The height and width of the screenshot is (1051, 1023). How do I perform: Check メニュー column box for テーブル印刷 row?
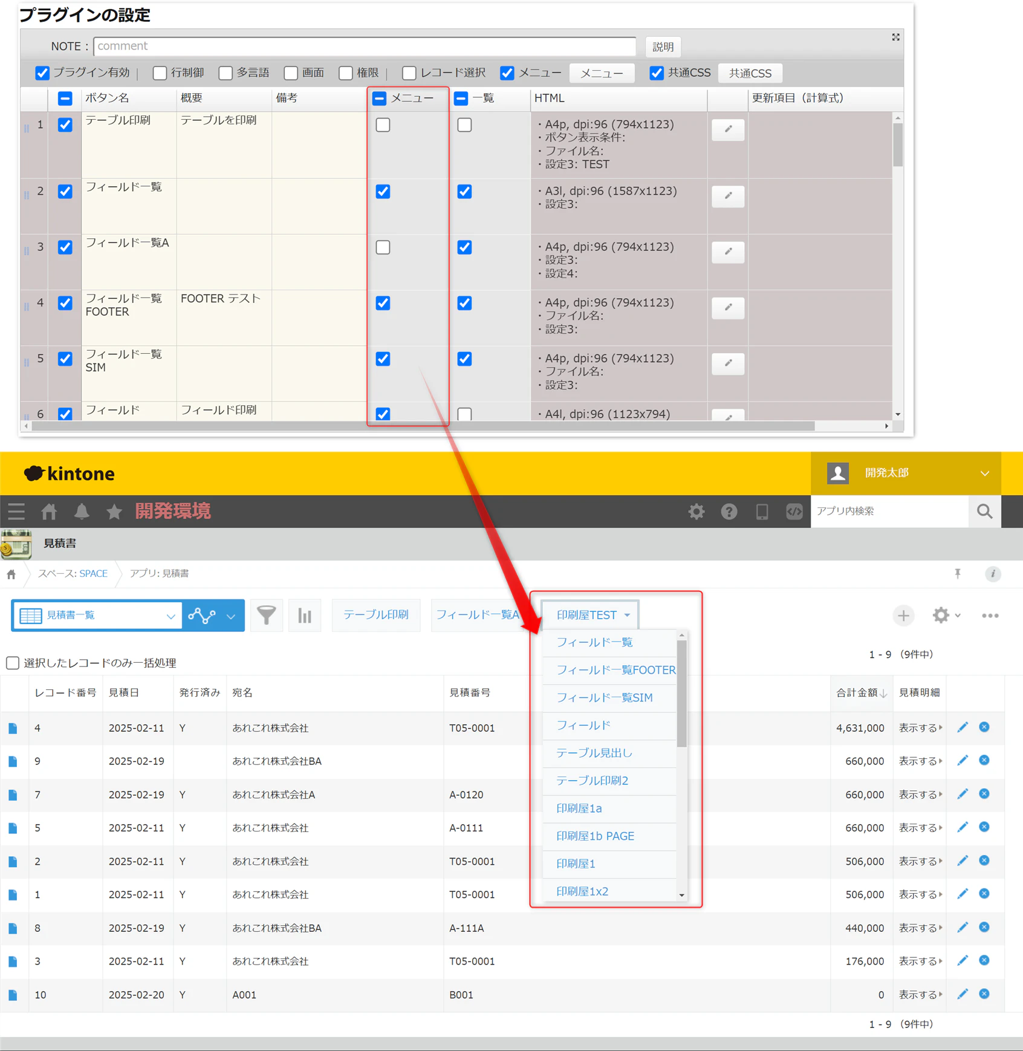click(x=383, y=125)
